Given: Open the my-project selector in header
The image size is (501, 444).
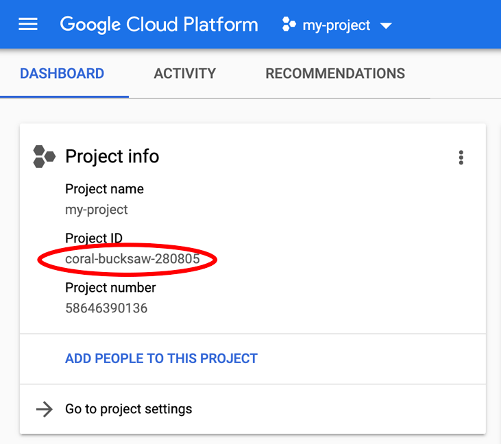Looking at the screenshot, I should point(336,26).
